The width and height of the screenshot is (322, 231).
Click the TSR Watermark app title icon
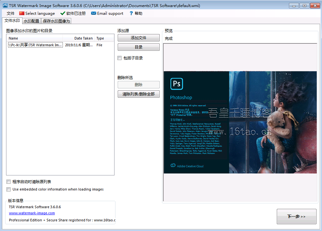pyautogui.click(x=5, y=6)
